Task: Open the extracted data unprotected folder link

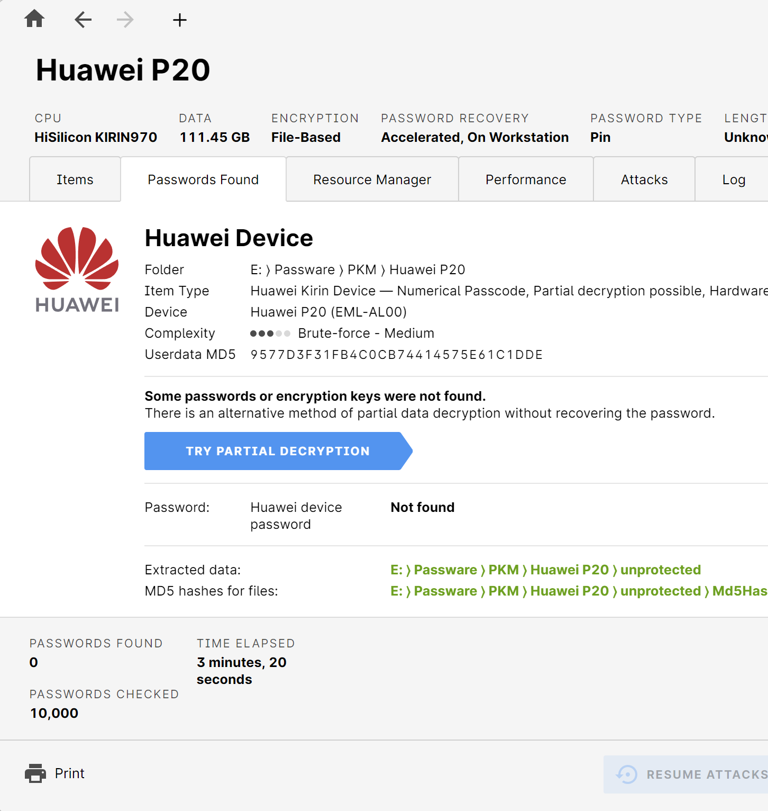Action: click(546, 570)
